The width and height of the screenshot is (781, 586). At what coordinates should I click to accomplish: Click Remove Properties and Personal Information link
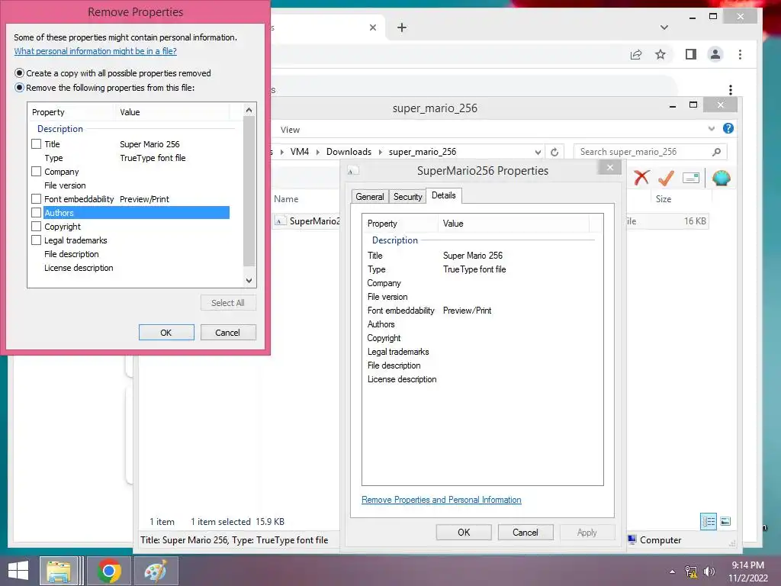[x=442, y=500]
